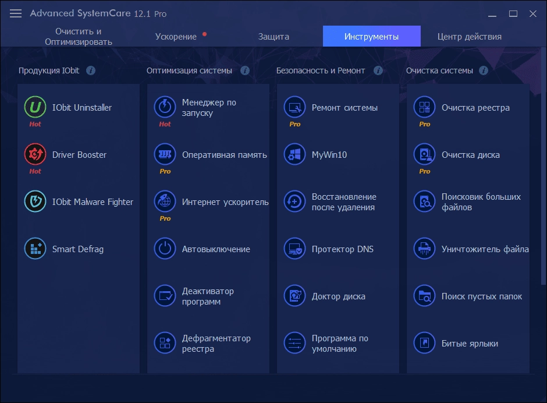Open Оперативная память tool icon
Screen dimensions: 547x403
point(165,154)
